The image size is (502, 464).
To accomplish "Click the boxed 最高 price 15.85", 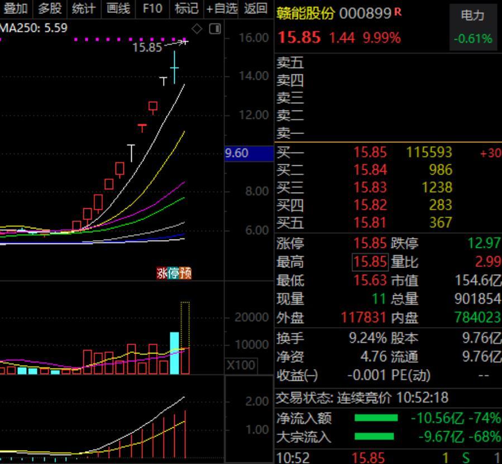I will tap(370, 262).
